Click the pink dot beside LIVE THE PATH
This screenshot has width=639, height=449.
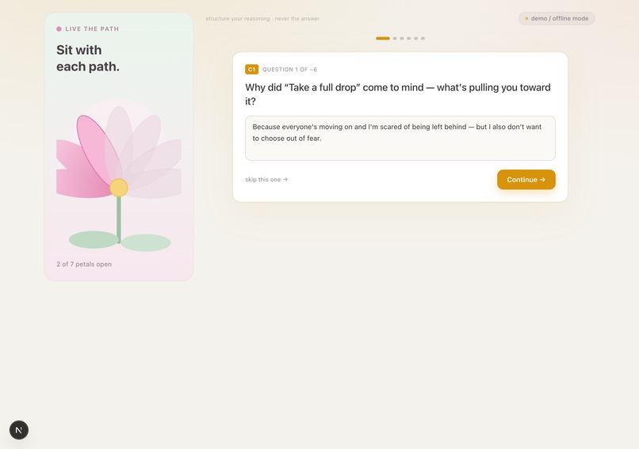coord(59,29)
